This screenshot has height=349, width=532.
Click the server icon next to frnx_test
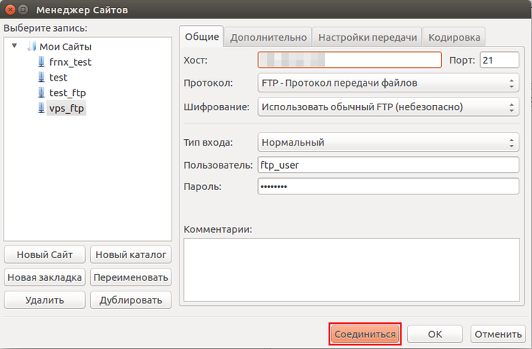coord(41,62)
